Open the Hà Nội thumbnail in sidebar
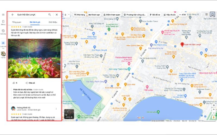 (x=3, y=54)
